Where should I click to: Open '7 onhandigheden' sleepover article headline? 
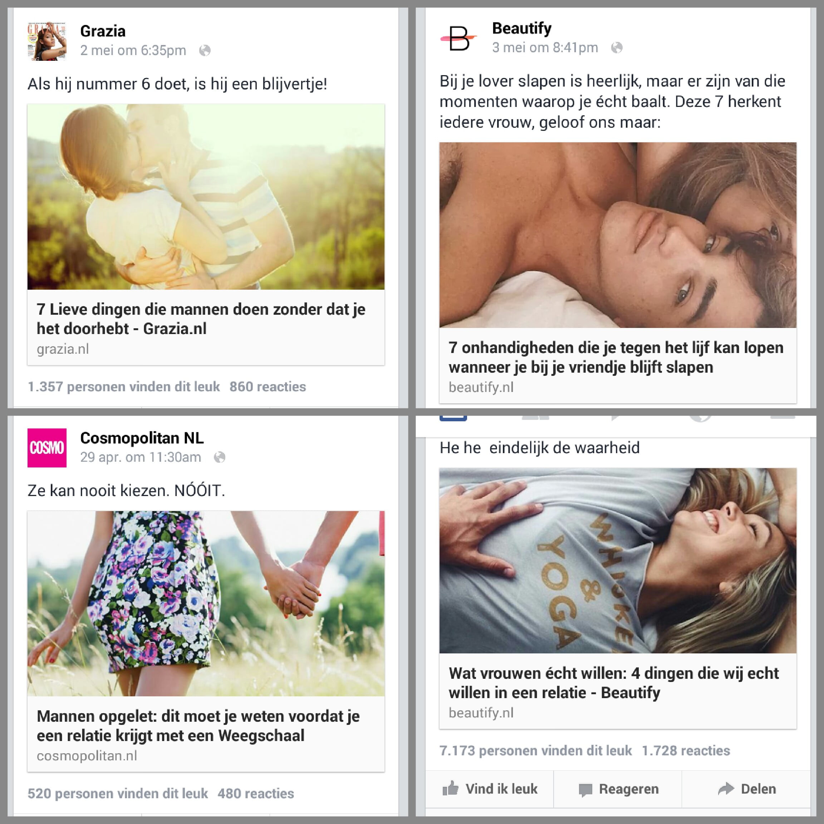click(616, 357)
